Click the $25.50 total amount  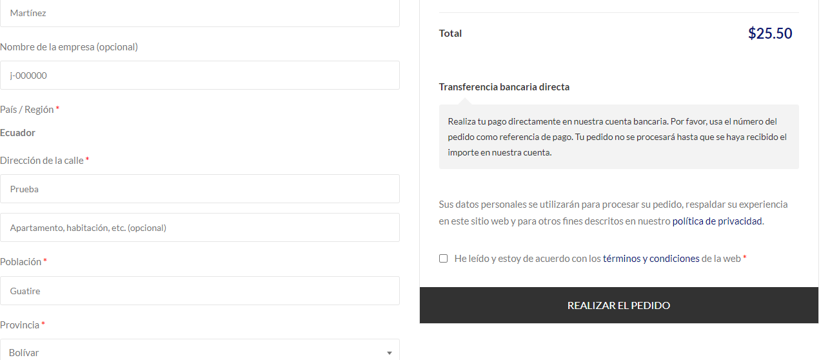[x=770, y=34]
